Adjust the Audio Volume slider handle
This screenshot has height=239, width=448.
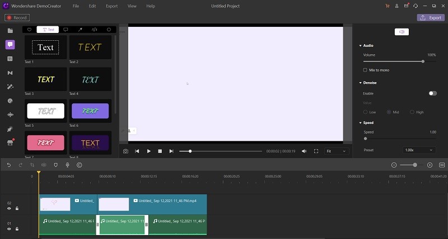pyautogui.click(x=423, y=61)
